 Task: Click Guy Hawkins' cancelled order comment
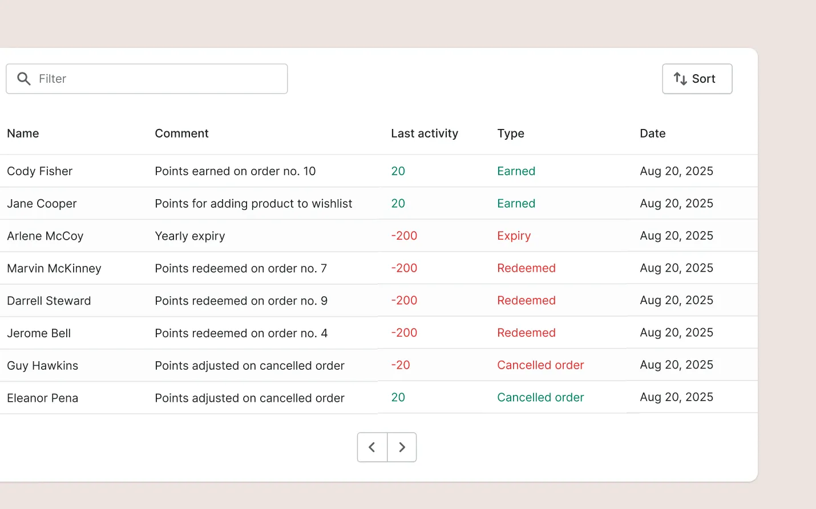(249, 366)
